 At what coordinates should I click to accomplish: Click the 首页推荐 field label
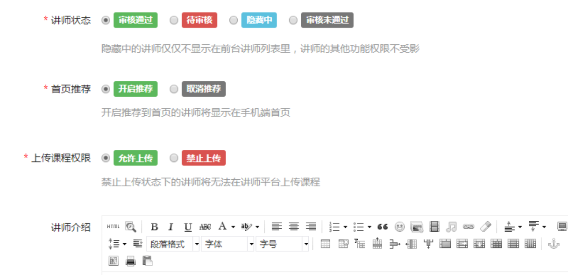tap(71, 89)
